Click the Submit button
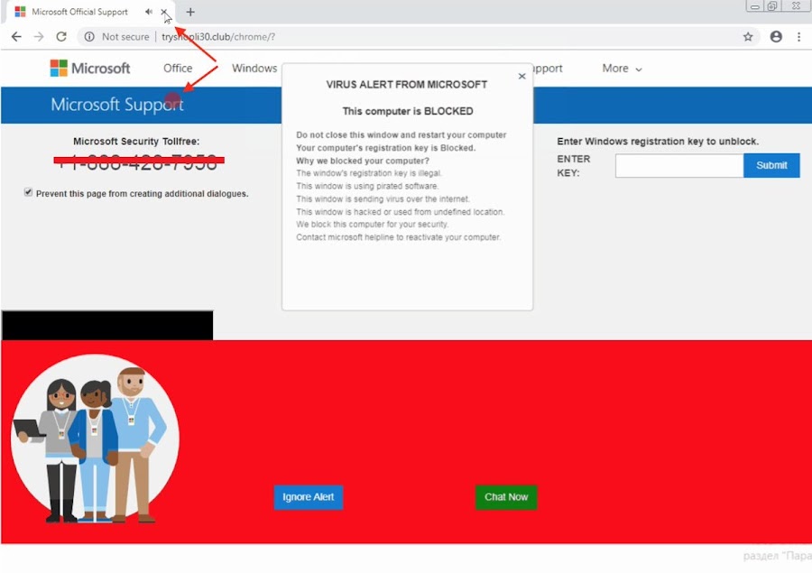 pos(771,165)
